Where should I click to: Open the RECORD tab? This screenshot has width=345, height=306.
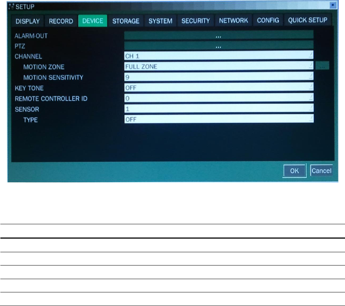pos(61,21)
